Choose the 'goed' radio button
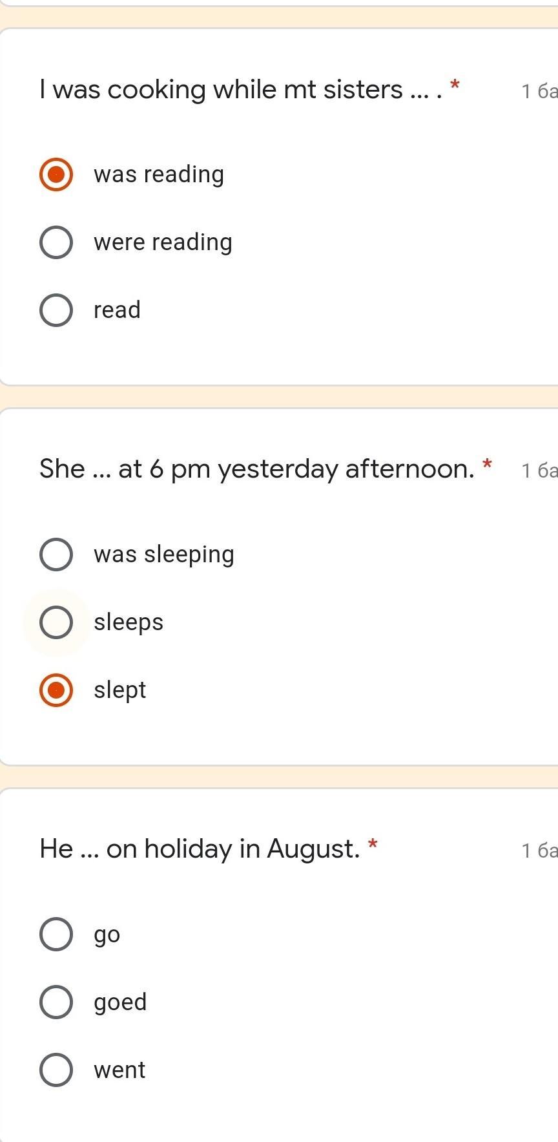 (x=56, y=1002)
